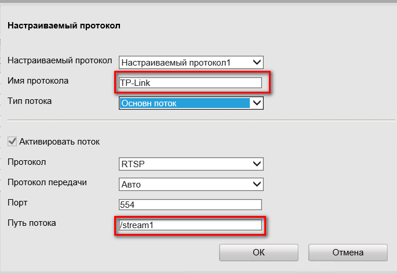Open the RTSP protocol dropdown
This screenshot has width=397, height=274.
(x=191, y=164)
